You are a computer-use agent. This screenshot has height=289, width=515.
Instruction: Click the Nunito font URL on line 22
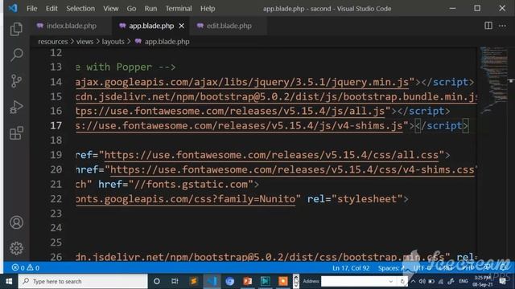tap(186, 199)
